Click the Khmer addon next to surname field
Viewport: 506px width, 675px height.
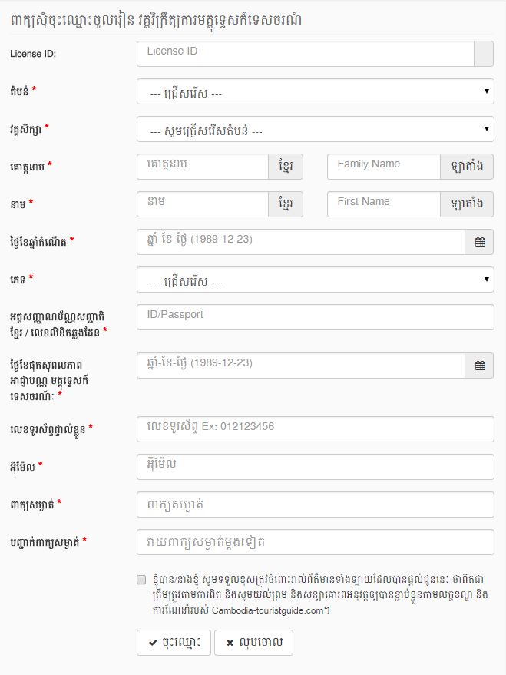point(285,167)
